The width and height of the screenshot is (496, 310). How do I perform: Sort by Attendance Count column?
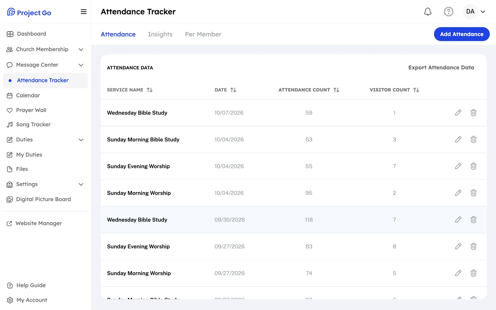337,90
